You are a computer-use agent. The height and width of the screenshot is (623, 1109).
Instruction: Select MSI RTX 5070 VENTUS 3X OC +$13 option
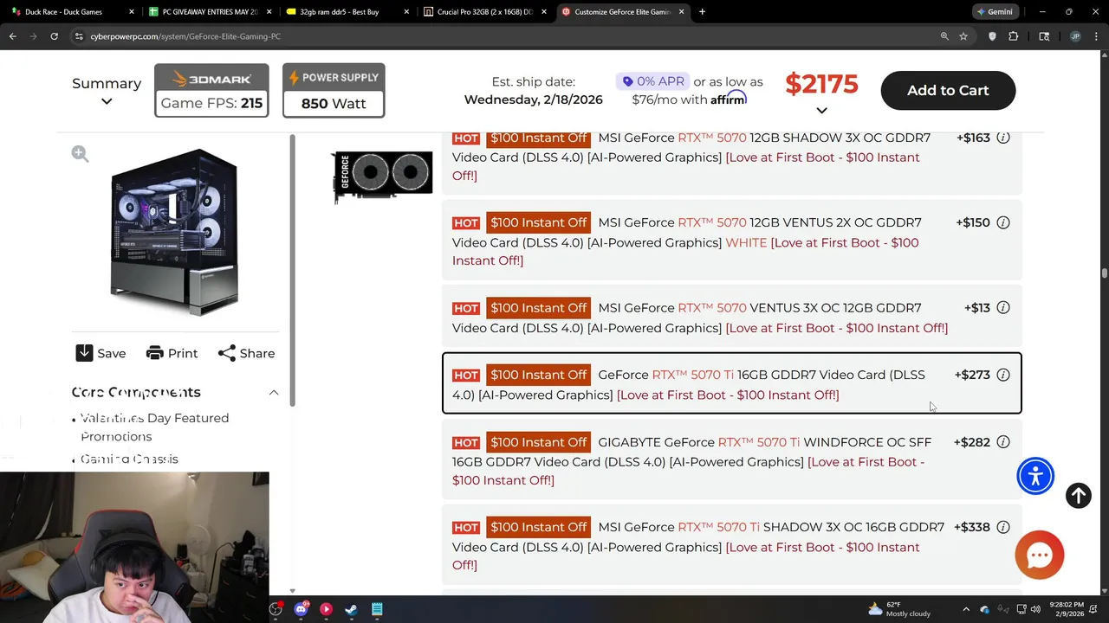pos(732,318)
